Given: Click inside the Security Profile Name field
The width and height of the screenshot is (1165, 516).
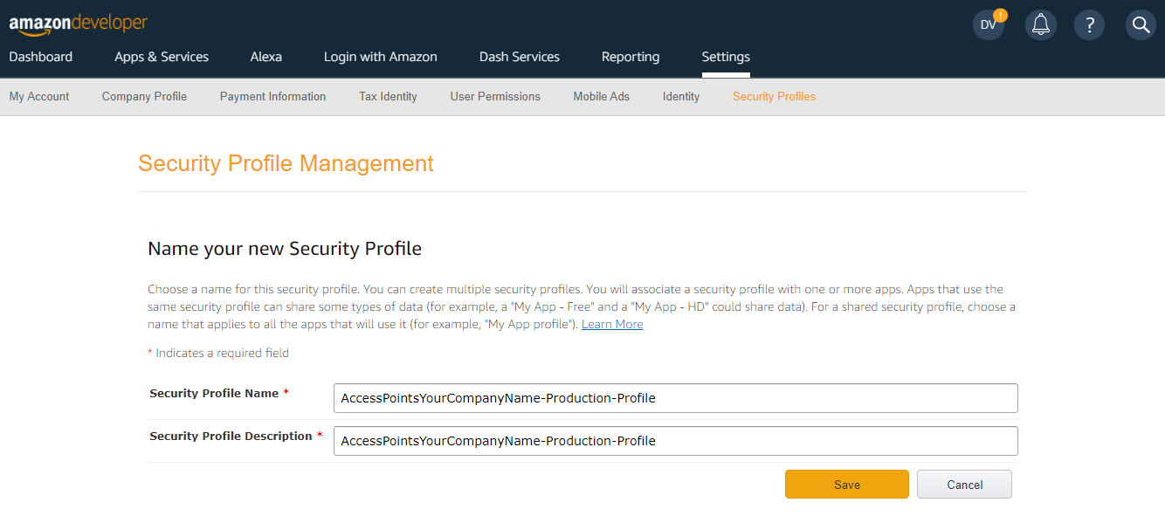Looking at the screenshot, I should (x=674, y=397).
